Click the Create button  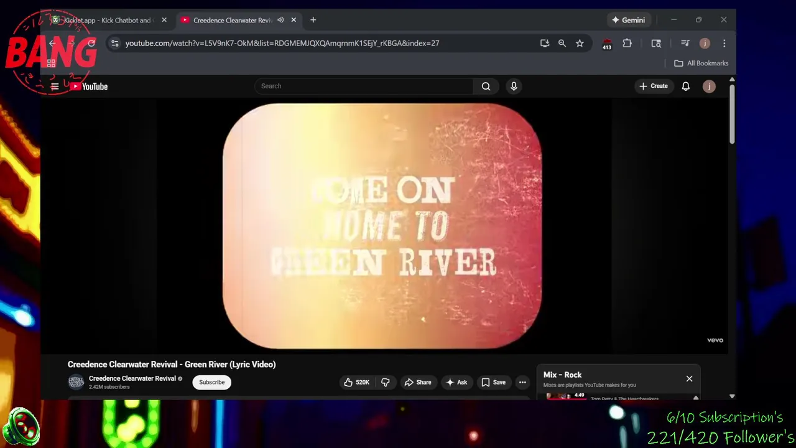click(x=654, y=86)
